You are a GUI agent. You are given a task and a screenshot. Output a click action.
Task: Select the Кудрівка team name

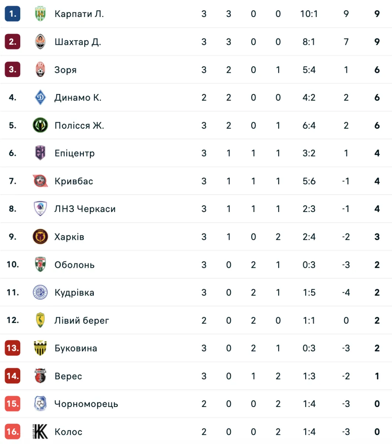coord(74,293)
